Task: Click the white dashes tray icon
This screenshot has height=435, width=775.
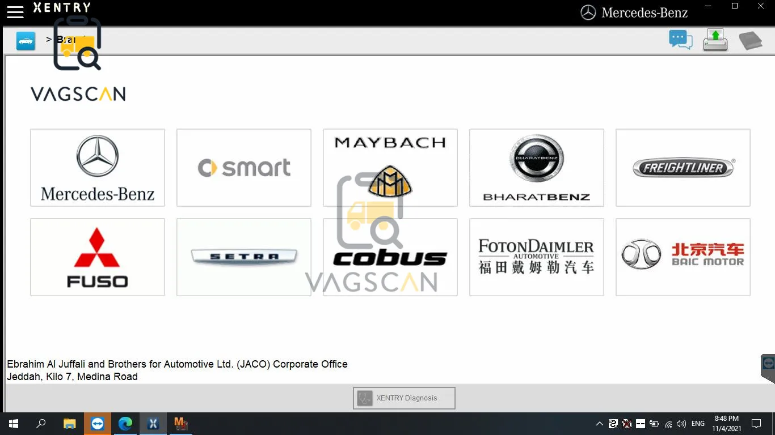Action: coord(641,424)
